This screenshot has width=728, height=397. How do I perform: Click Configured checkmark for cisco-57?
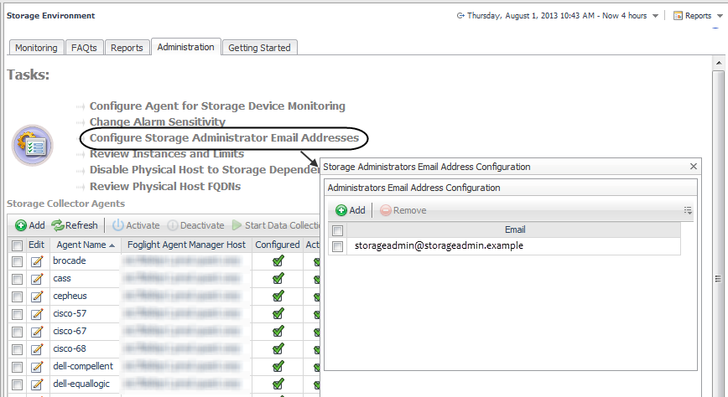(x=278, y=314)
